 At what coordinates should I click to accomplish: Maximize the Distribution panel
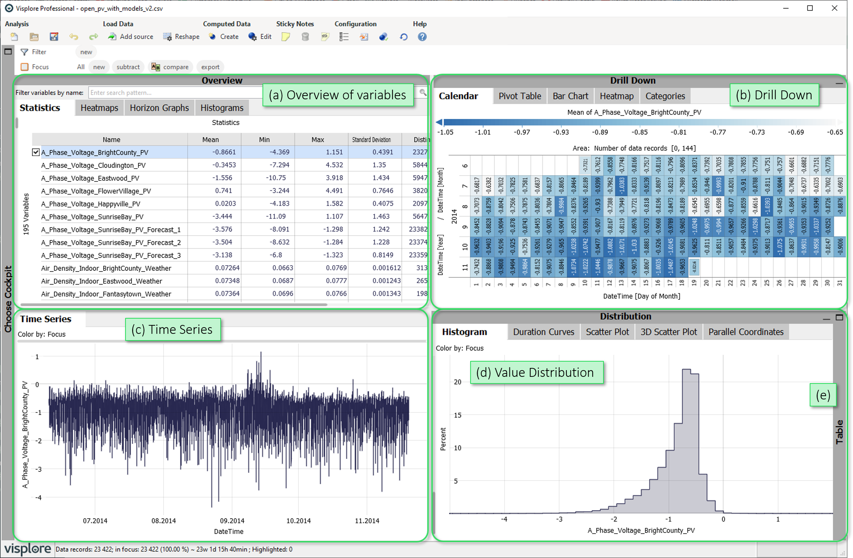coord(839,318)
